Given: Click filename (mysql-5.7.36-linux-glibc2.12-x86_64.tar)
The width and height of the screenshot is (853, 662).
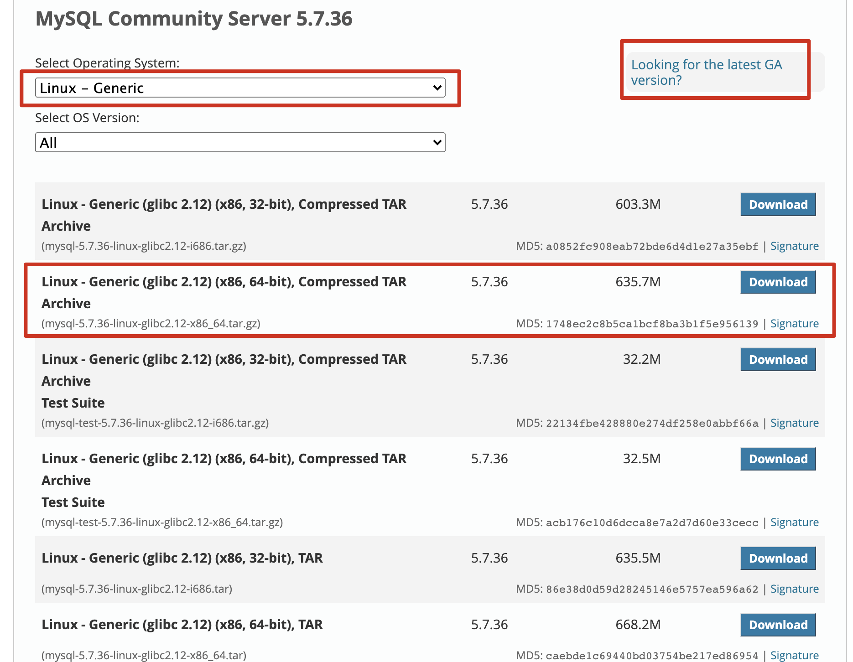Looking at the screenshot, I should pos(144,656).
